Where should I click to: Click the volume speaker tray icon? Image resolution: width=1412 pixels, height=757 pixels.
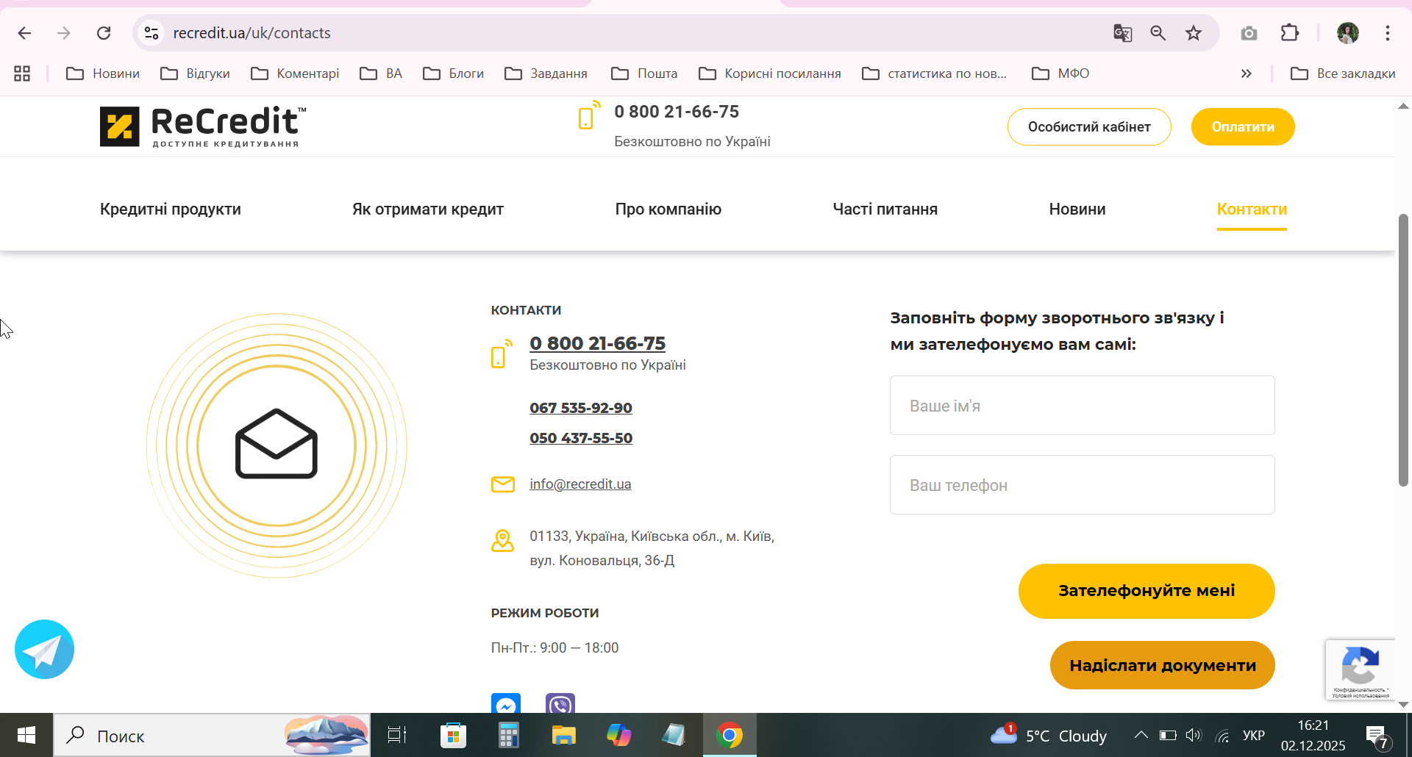[x=1193, y=736]
